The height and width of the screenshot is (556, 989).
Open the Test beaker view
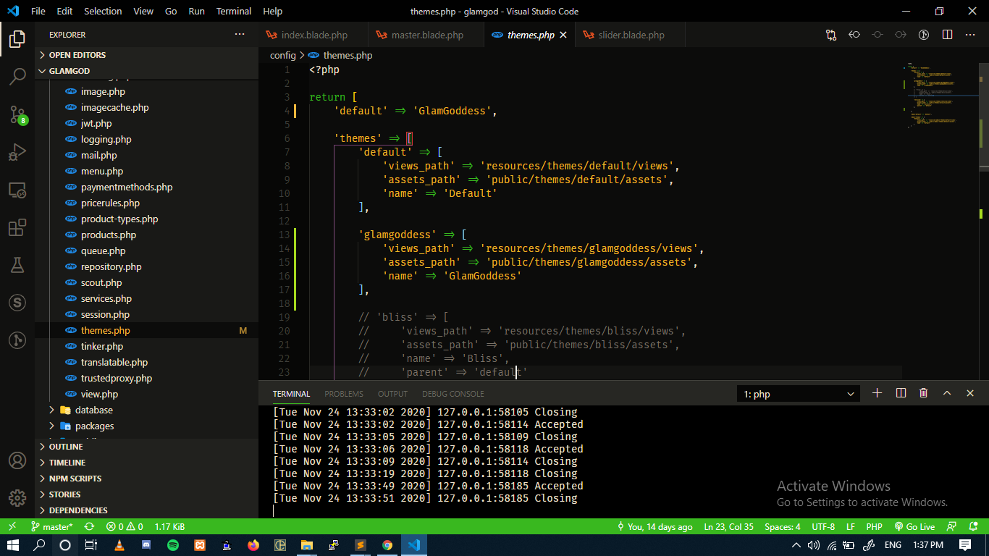[x=17, y=265]
